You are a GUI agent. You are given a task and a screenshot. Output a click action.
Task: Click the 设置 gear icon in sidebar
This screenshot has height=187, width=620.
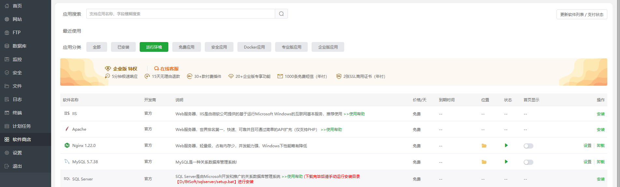pos(7,153)
